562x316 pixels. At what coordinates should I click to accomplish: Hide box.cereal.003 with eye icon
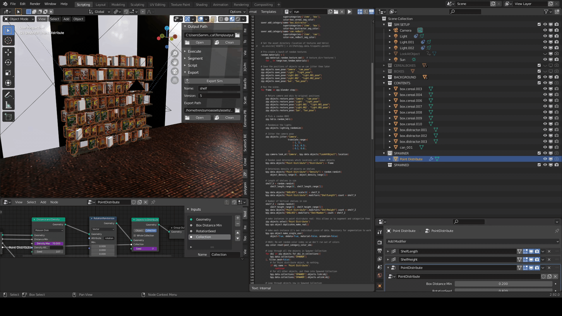click(545, 89)
